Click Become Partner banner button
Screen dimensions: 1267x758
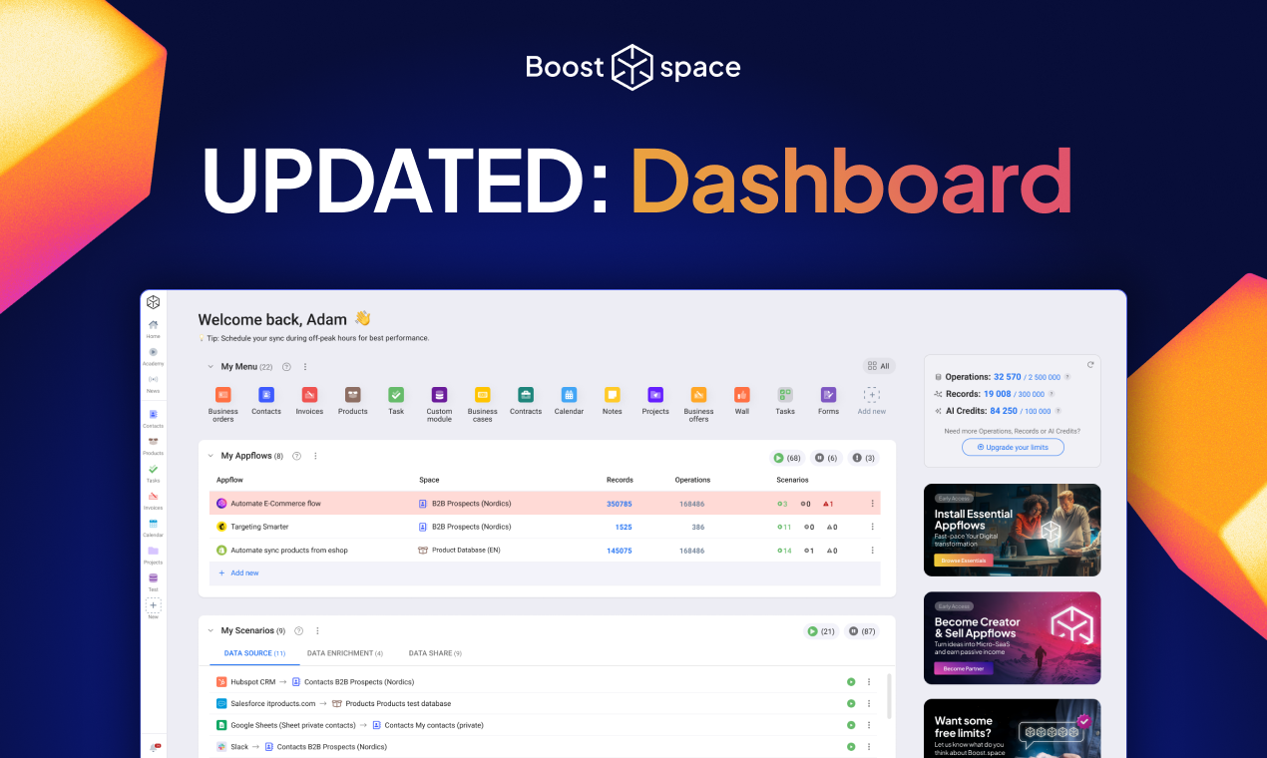(963, 668)
